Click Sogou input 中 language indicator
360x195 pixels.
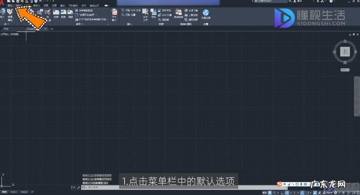(284, 184)
